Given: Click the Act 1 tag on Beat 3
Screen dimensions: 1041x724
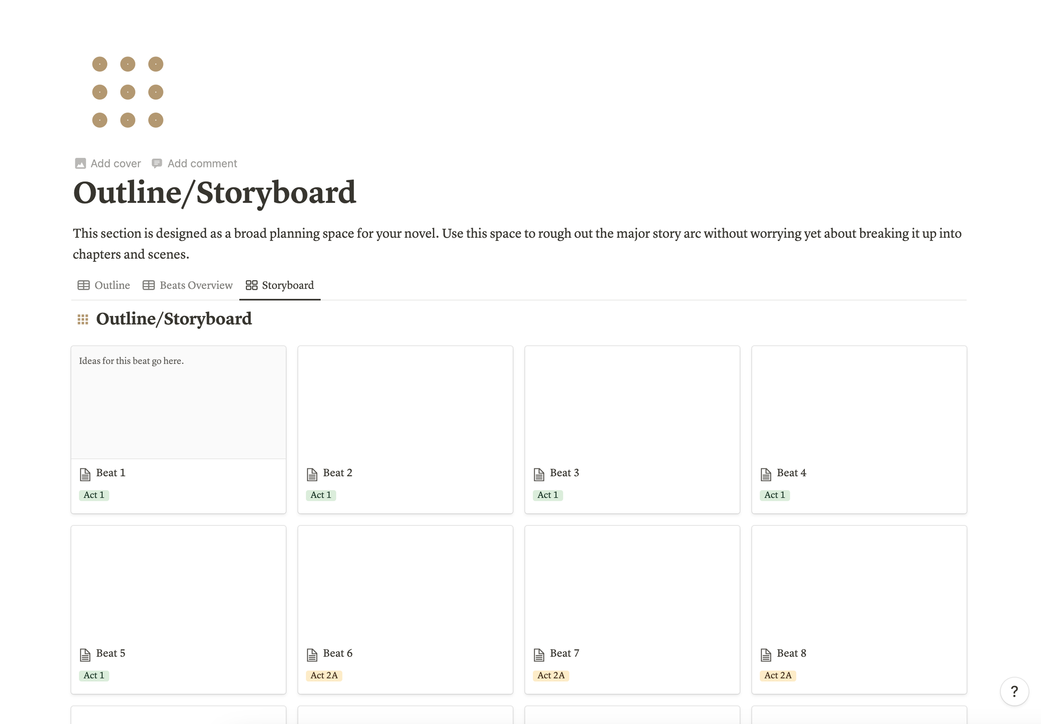Looking at the screenshot, I should click(548, 495).
